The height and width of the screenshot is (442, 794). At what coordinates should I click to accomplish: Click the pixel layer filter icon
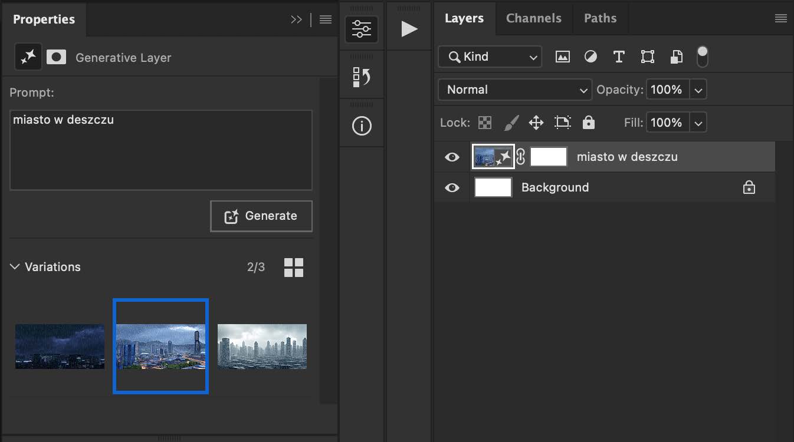563,57
